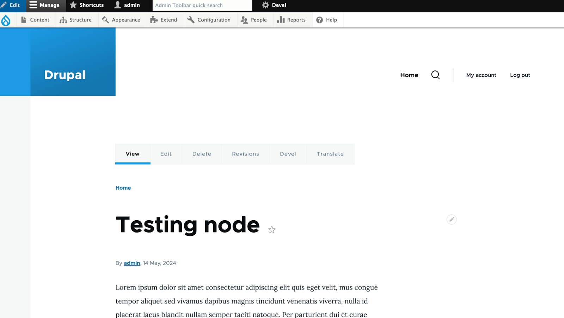The width and height of the screenshot is (564, 318).
Task: Open the Help admin menu
Action: click(x=327, y=20)
